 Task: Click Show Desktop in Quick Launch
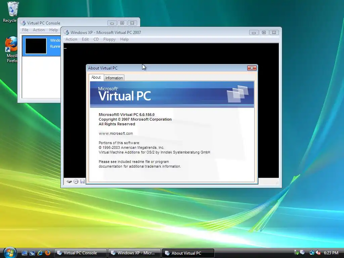click(x=24, y=253)
